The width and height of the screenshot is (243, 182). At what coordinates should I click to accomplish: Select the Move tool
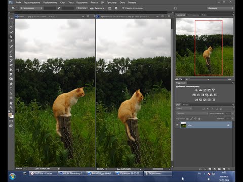coord(11,18)
